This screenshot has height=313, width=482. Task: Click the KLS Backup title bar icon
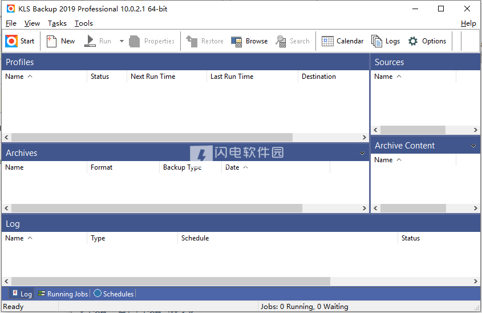pyautogui.click(x=11, y=9)
